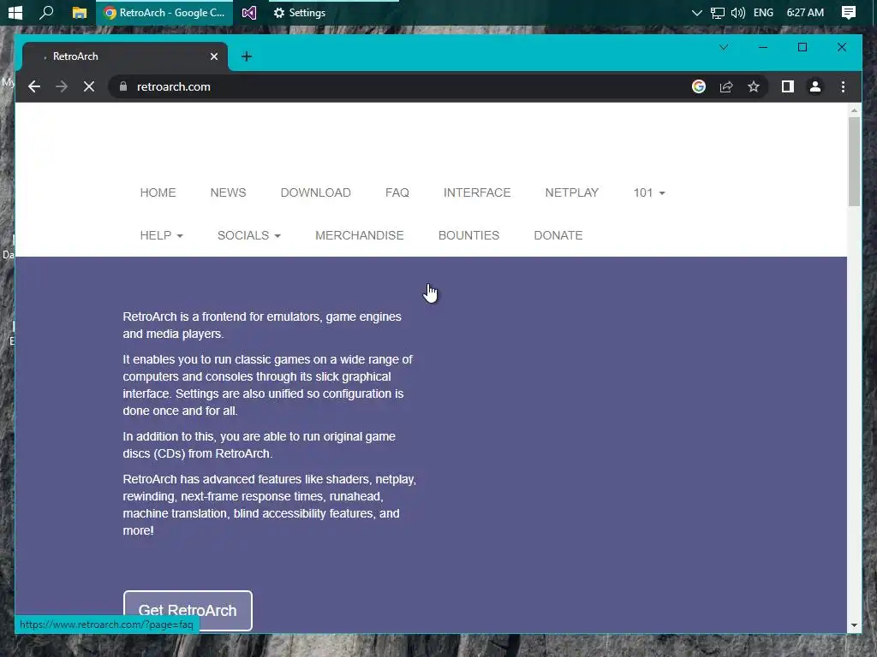Minimize the Chrome window
This screenshot has width=877, height=657.
click(x=762, y=48)
